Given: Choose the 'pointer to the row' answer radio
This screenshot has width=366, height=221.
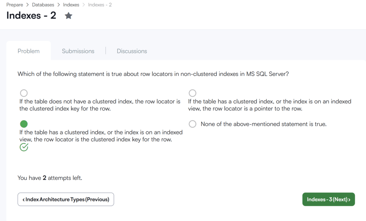Looking at the screenshot, I should (x=192, y=93).
